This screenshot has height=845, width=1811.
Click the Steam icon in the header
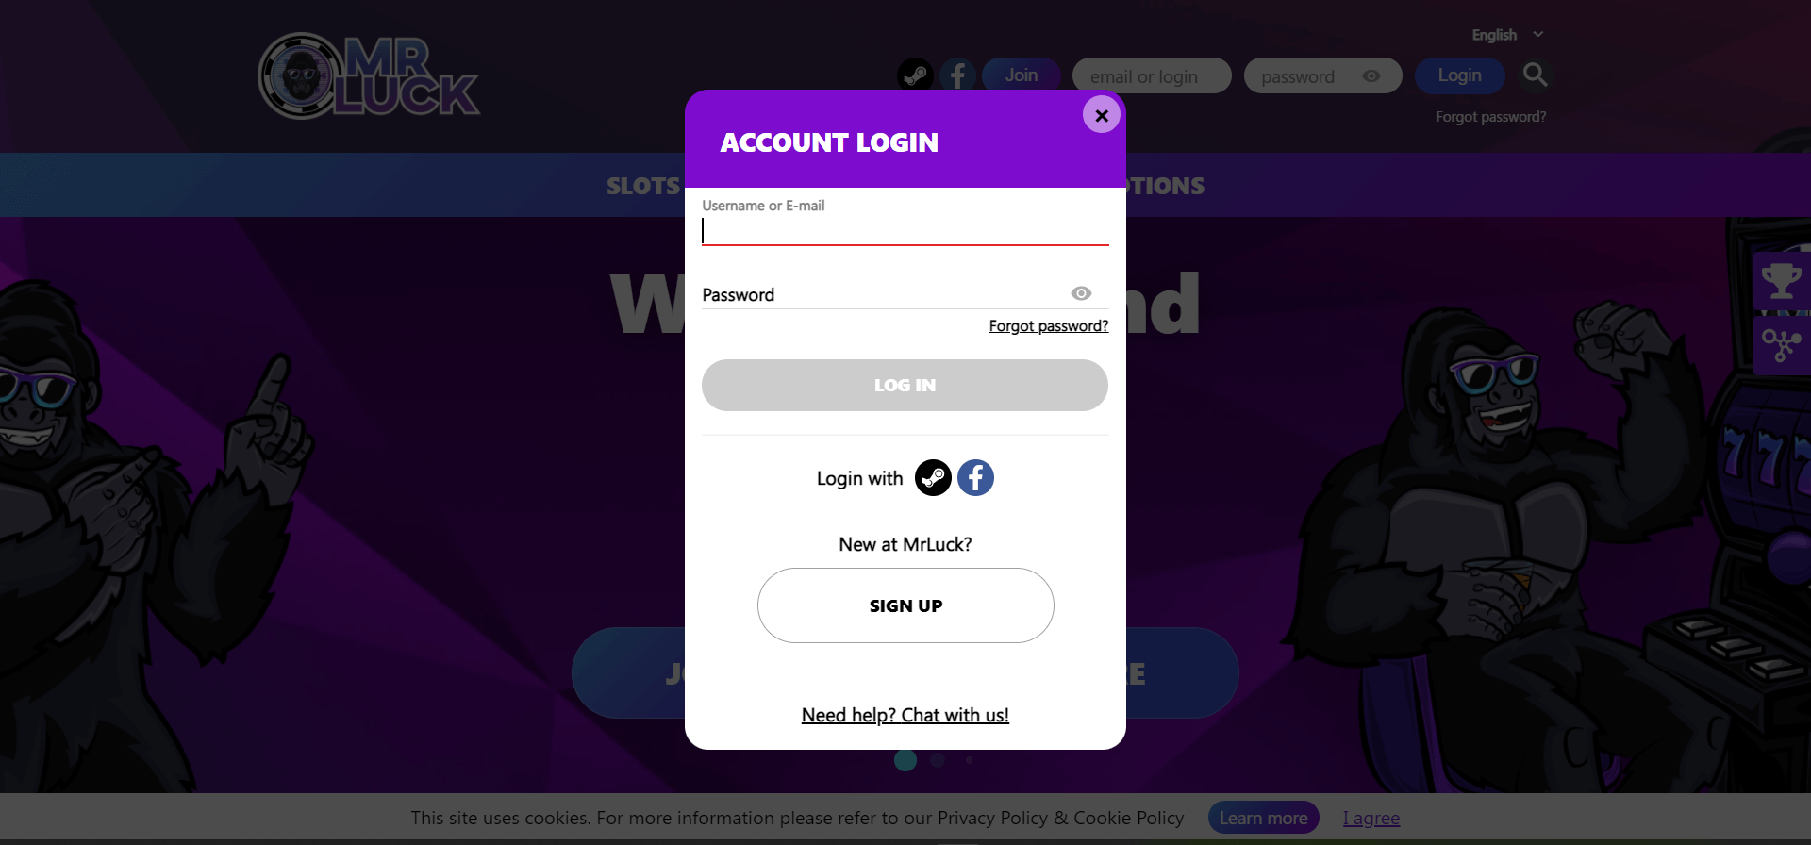[x=915, y=75]
